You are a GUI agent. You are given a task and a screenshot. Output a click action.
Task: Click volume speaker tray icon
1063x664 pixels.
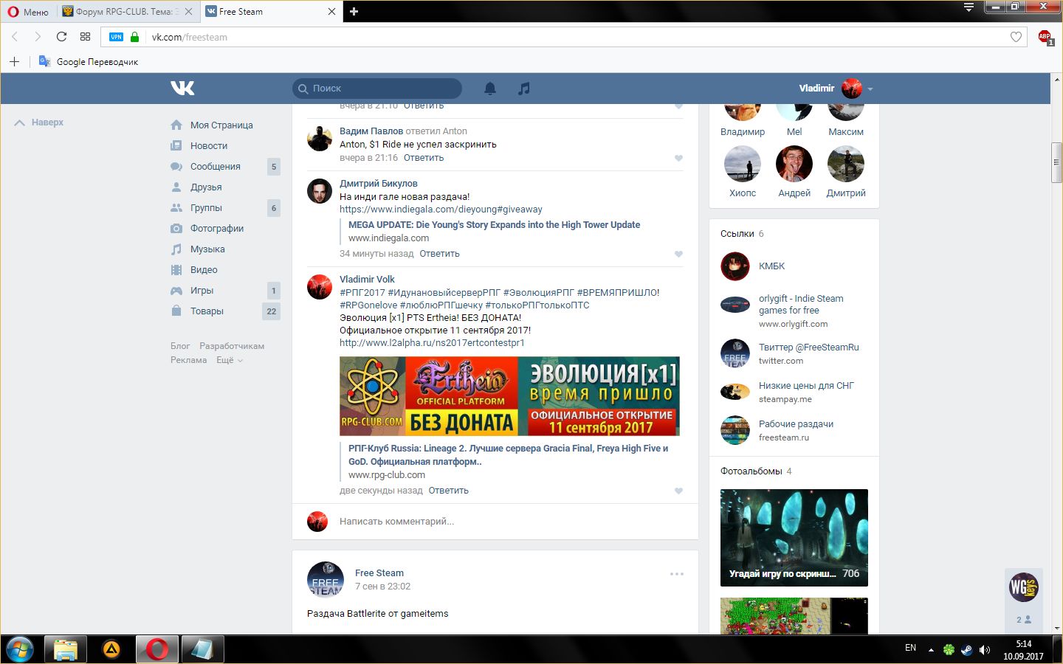(984, 650)
